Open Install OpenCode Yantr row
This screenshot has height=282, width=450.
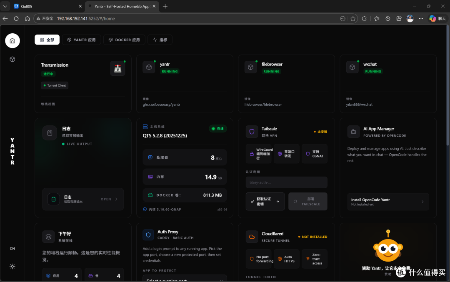point(388,202)
